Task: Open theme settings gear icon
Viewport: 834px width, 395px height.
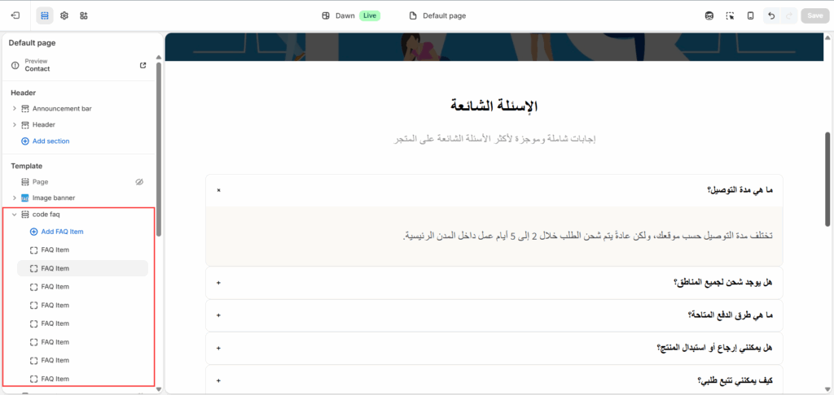Action: pyautogui.click(x=64, y=15)
